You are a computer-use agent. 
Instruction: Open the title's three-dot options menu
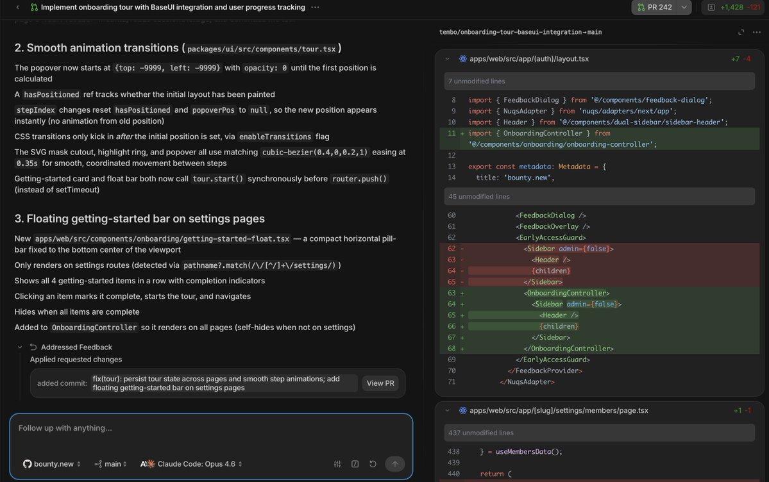point(316,7)
